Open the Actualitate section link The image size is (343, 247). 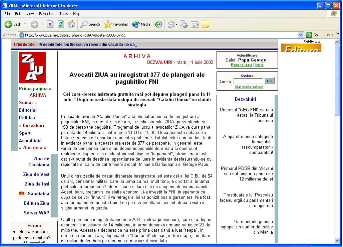pyautogui.click(x=30, y=141)
